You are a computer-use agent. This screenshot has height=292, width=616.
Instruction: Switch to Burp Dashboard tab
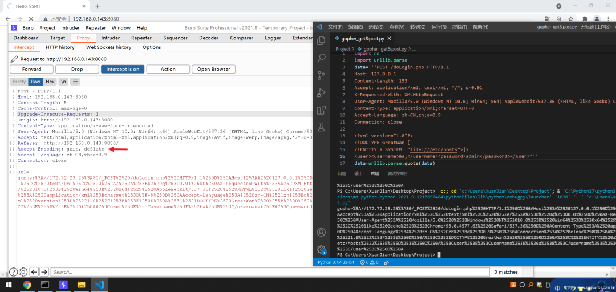(x=26, y=38)
